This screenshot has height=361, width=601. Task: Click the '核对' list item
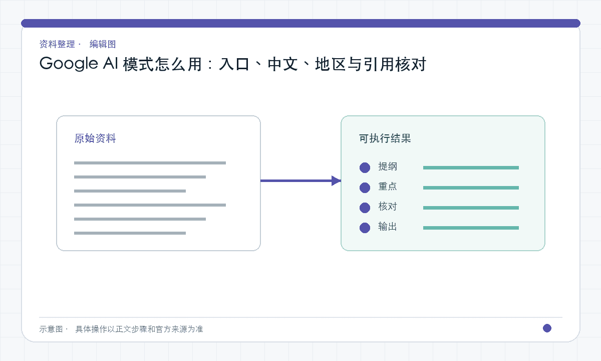coord(388,207)
